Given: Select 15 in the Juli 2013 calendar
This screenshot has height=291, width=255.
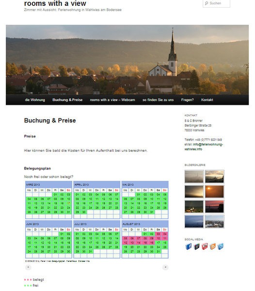Looking at the screenshot, I should click(77, 242).
